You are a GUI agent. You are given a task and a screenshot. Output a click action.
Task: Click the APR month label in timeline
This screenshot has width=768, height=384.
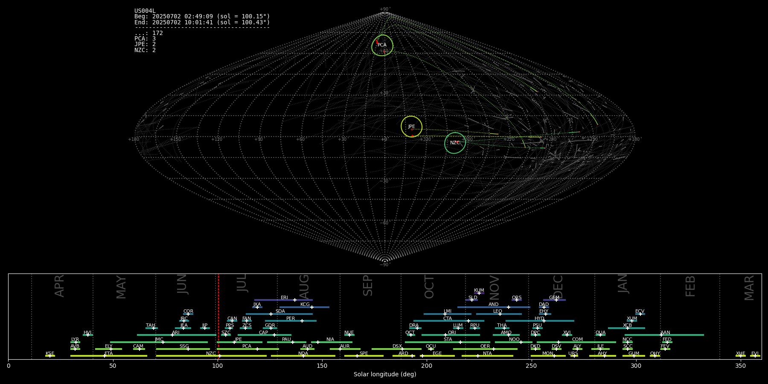coord(59,286)
